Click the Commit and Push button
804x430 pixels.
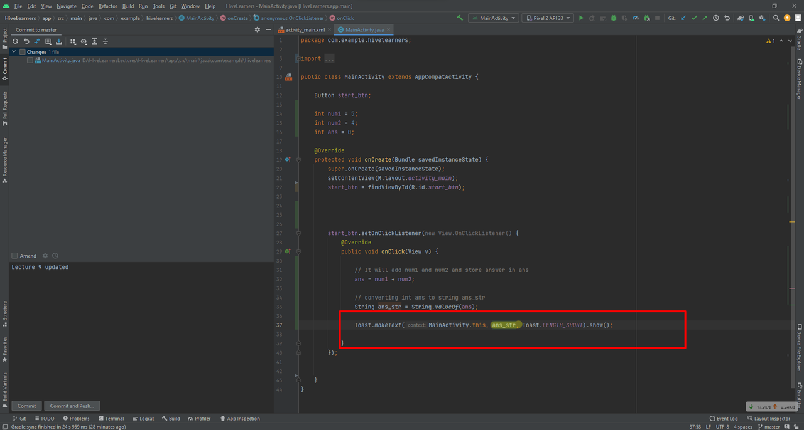click(x=72, y=406)
